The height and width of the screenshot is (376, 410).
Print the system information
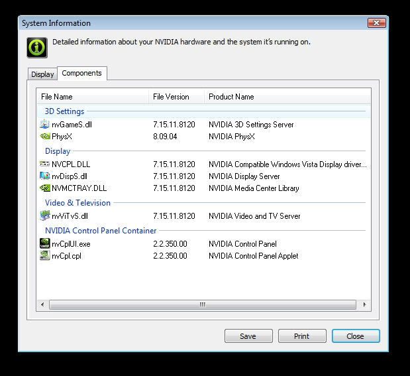(302, 336)
